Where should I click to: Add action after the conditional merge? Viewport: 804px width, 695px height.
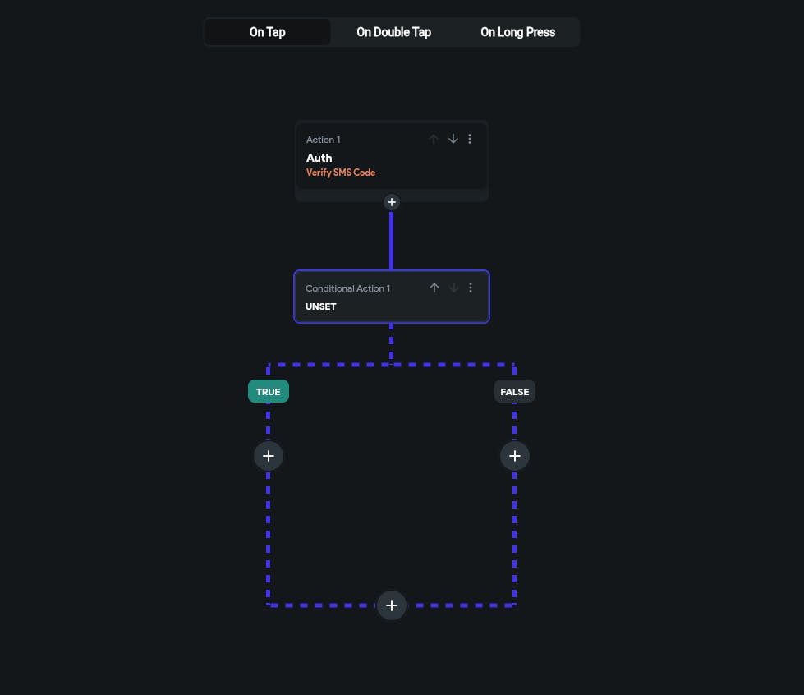391,605
